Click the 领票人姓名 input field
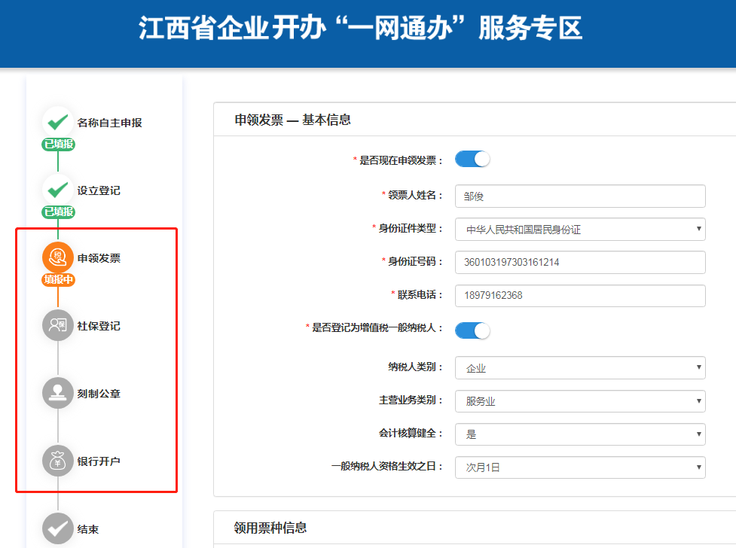Viewport: 736px width, 548px height. pos(580,196)
